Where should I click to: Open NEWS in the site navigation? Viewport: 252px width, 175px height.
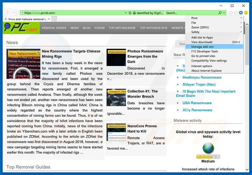pos(75,28)
